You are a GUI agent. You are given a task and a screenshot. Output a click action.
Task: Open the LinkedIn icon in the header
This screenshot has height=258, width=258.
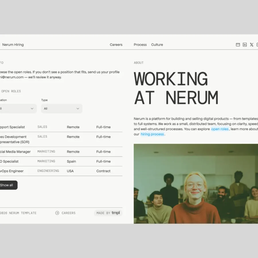click(245, 45)
